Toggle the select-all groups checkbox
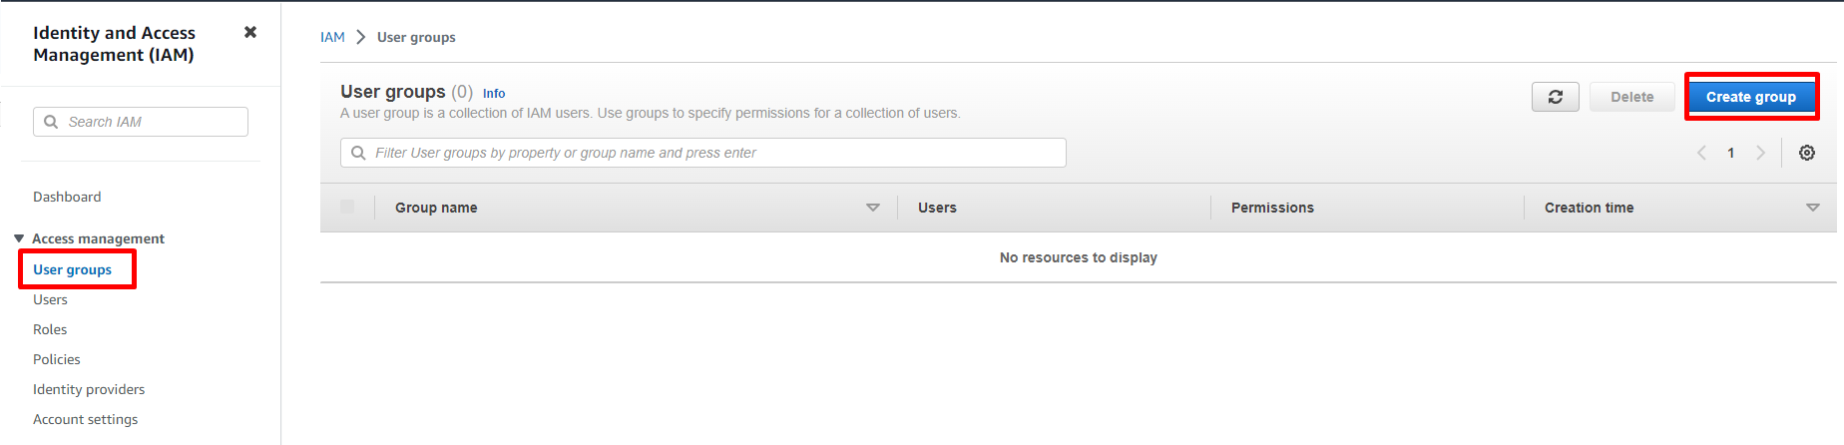This screenshot has width=1844, height=445. 347,207
